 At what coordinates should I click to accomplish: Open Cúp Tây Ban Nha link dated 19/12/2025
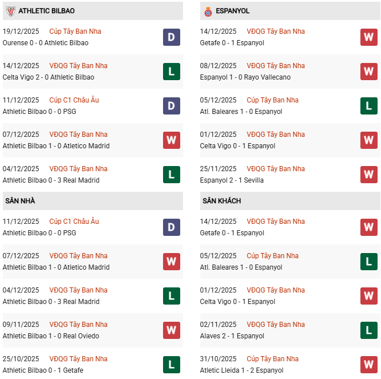(x=75, y=31)
